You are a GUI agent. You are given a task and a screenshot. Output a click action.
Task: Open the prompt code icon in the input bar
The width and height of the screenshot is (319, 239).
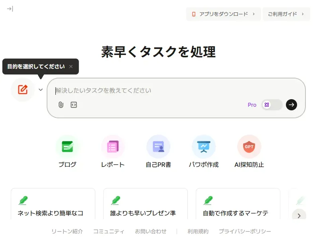coord(73,105)
